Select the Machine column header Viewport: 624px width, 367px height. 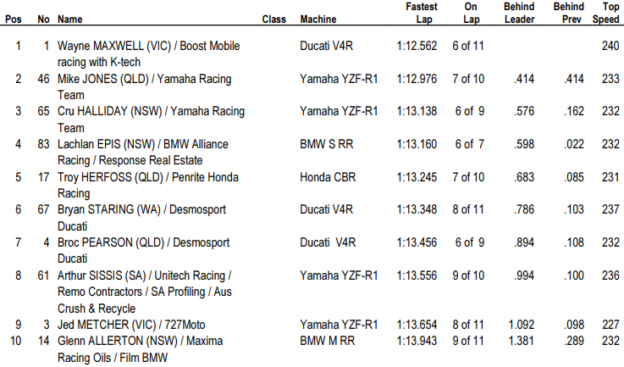tap(318, 19)
